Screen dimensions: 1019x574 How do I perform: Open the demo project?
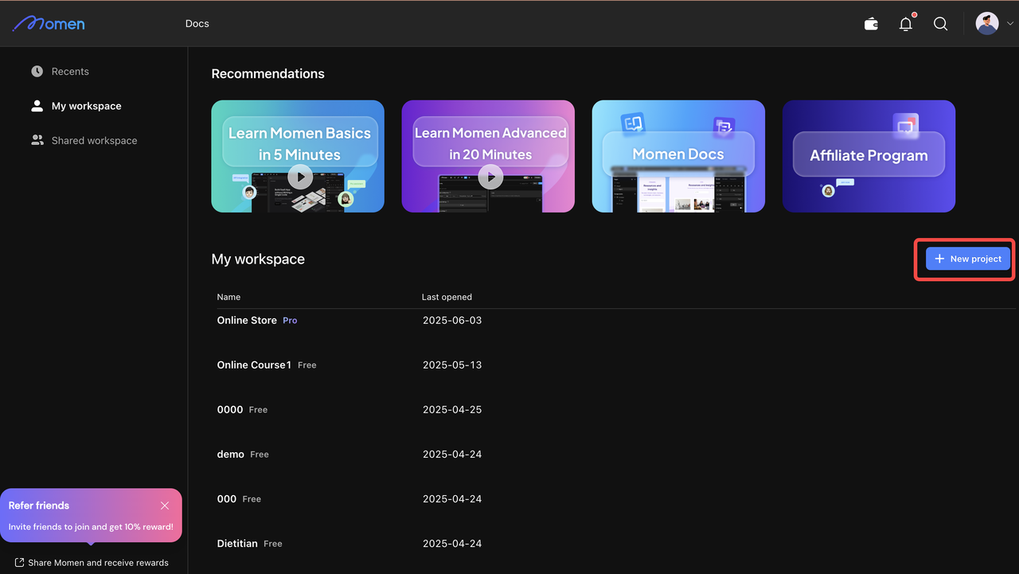coord(231,454)
